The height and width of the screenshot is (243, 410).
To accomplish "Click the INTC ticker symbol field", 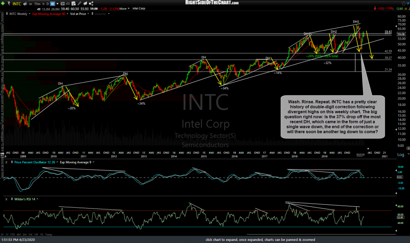I will tap(17, 4).
